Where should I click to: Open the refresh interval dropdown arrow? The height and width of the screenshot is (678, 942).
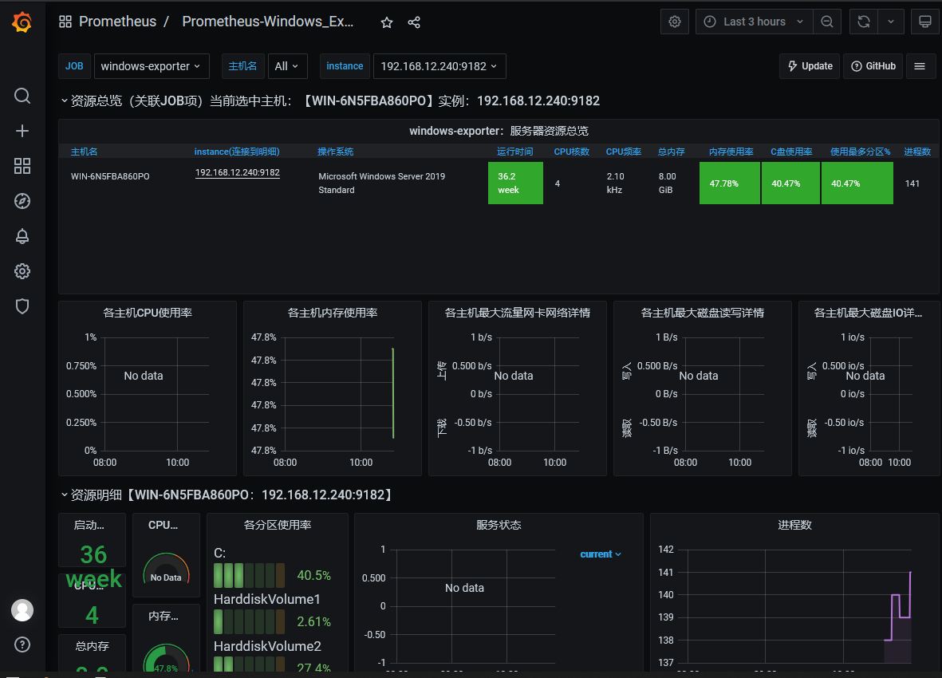point(891,22)
